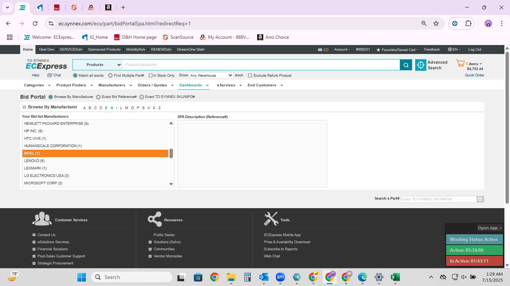Select Browse By Manufacturer radio

pos(50,97)
